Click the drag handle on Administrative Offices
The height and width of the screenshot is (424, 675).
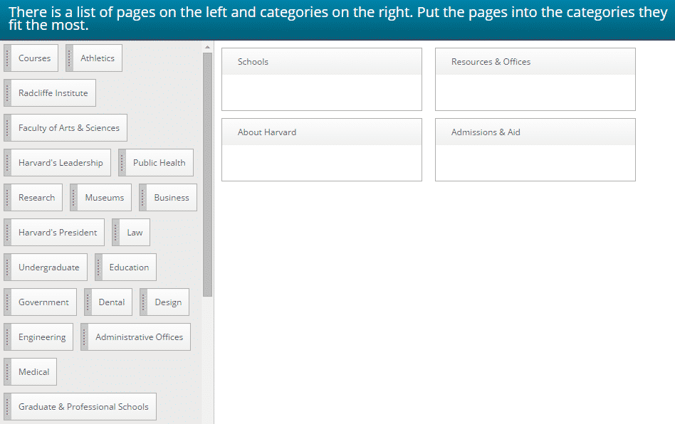click(x=85, y=337)
